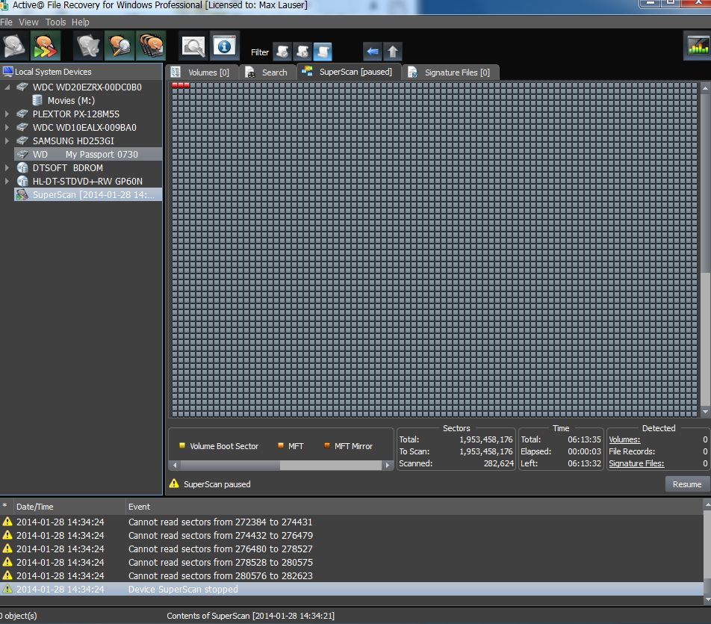Open the file preview magnifier icon
Viewport: 711px width, 624px height.
(193, 46)
